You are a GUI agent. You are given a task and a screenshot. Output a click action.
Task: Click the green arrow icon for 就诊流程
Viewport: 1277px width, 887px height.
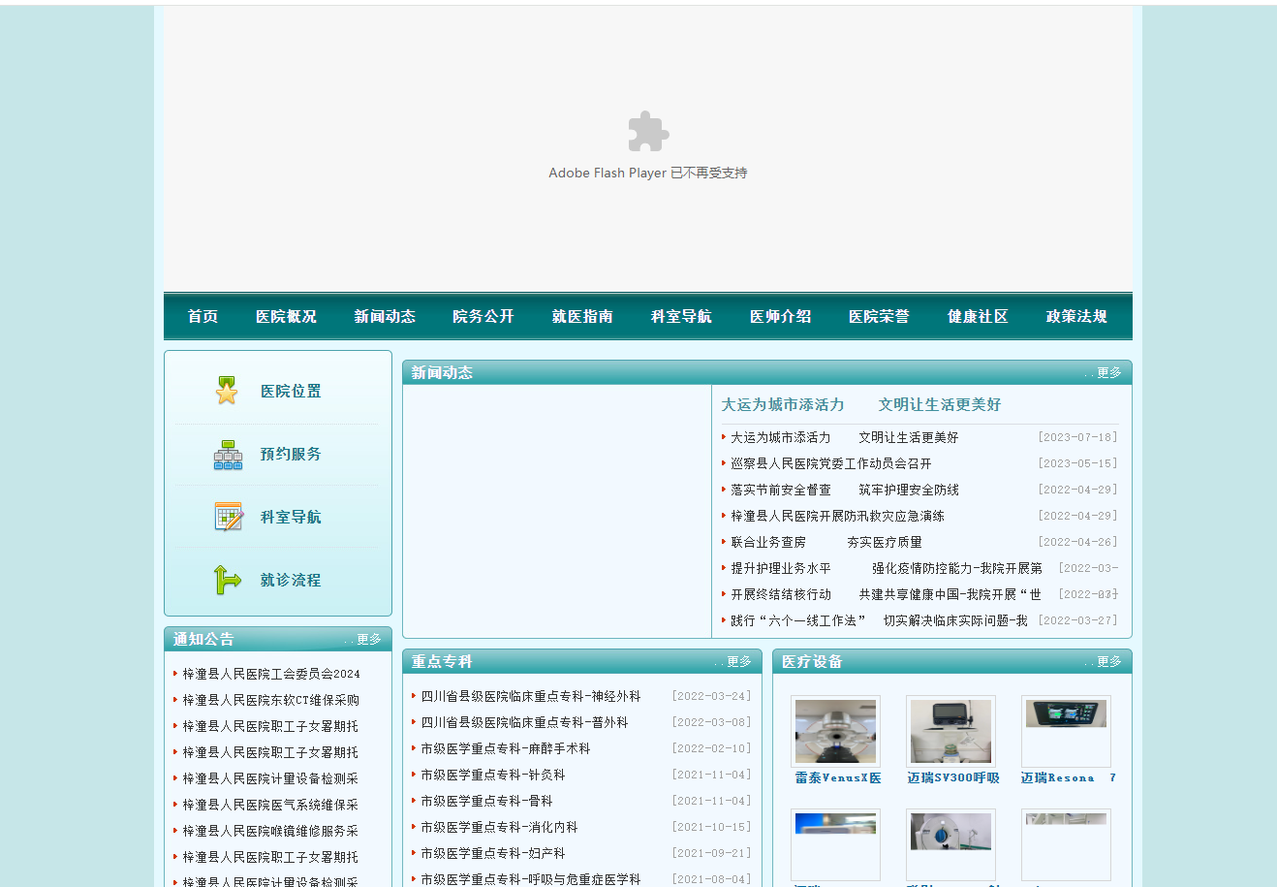pos(228,580)
